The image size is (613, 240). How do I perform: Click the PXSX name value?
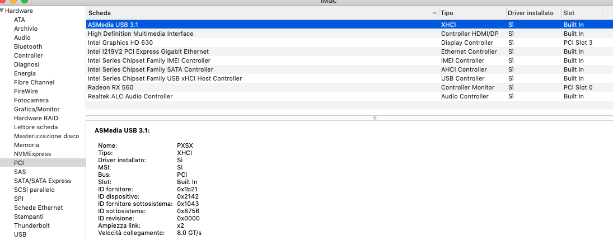click(185, 145)
